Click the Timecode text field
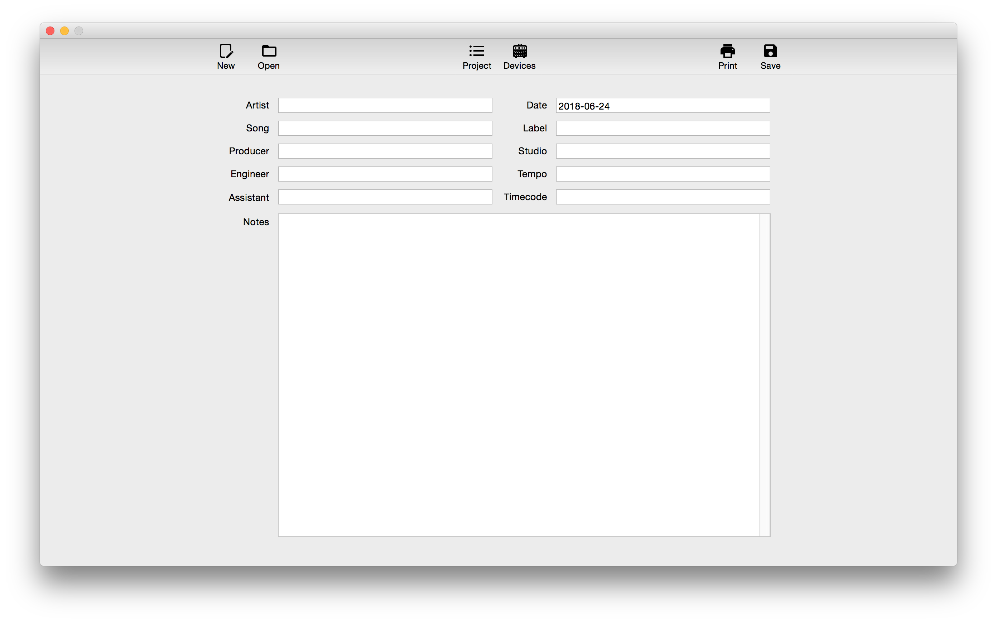Screen dimensions: 997x623 [663, 197]
